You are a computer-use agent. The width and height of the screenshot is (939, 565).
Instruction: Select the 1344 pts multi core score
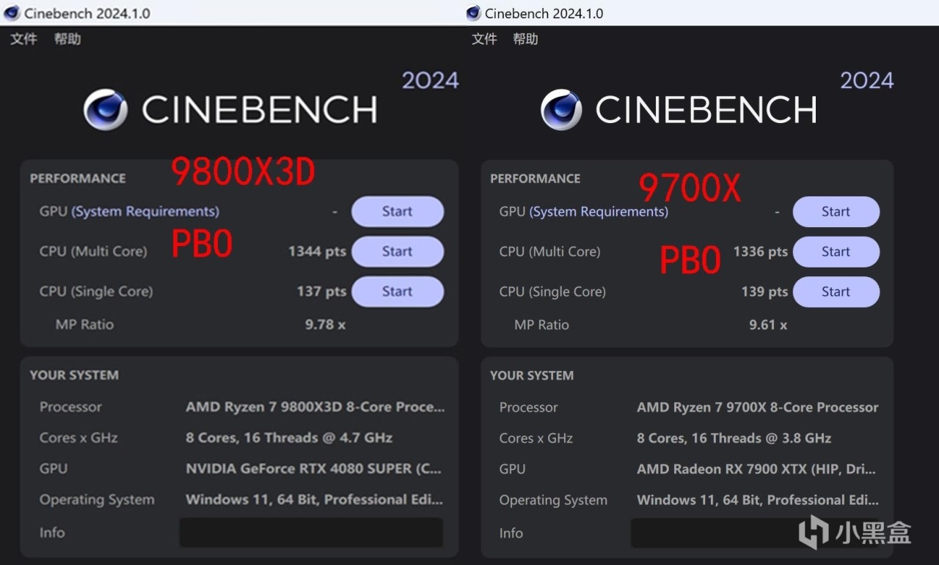point(317,251)
